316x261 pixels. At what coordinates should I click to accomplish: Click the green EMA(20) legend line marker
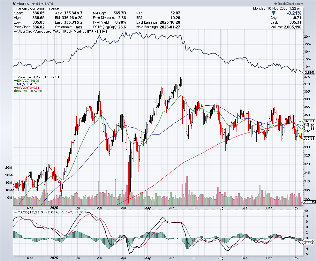(x=15, y=81)
